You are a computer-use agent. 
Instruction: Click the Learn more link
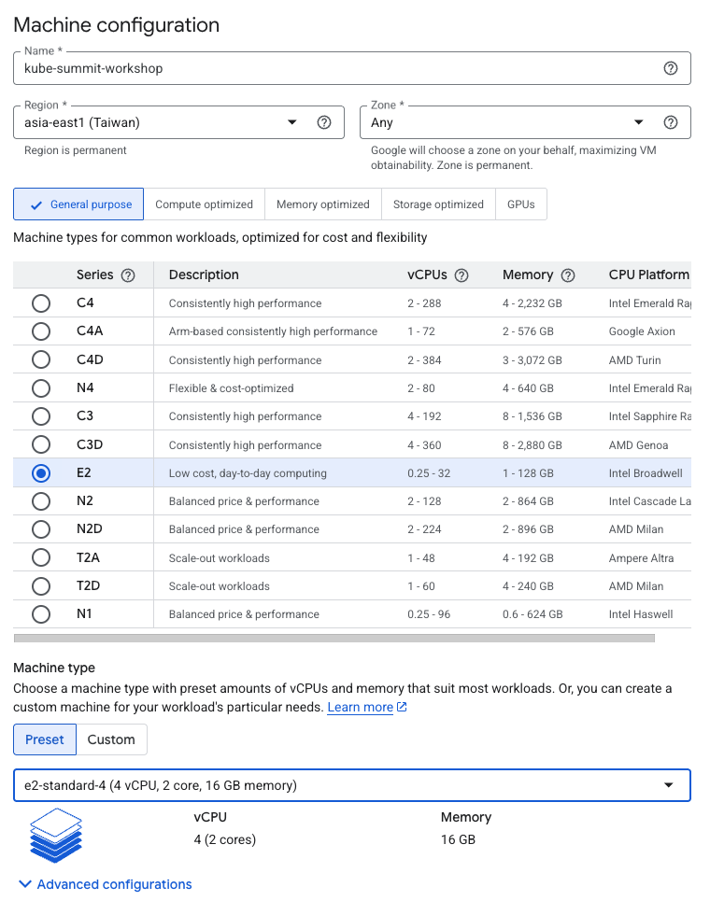click(x=360, y=707)
